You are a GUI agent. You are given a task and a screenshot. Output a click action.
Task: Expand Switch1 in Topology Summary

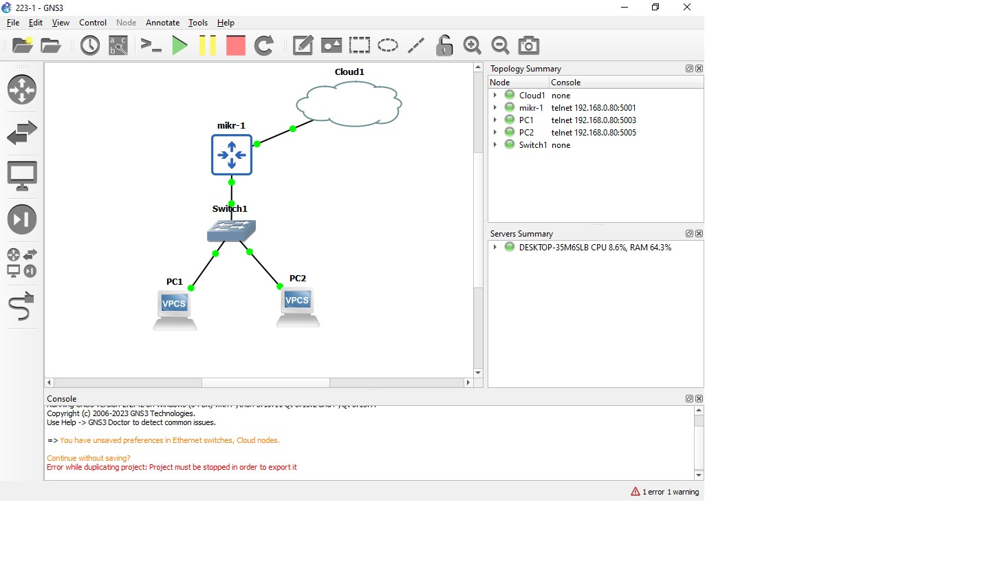(x=495, y=145)
